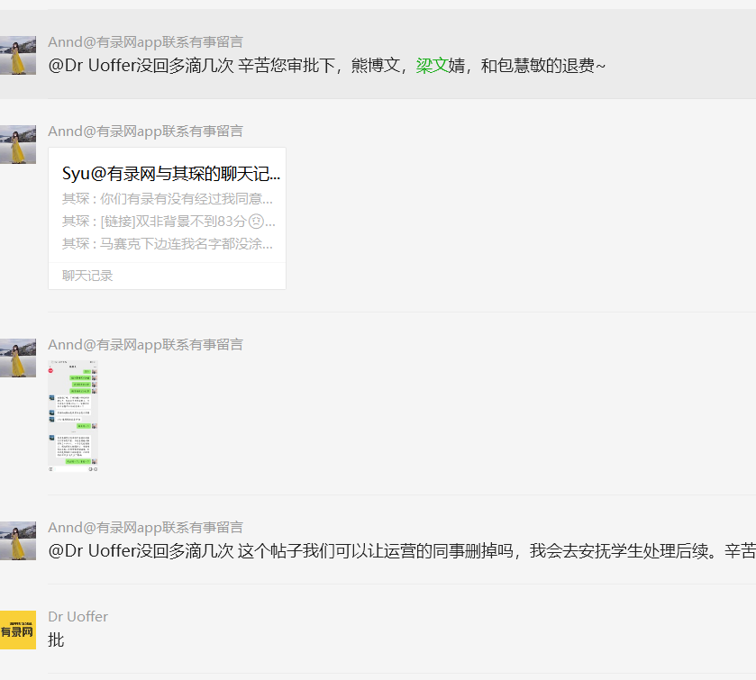Click the 马赛克下边 preview line in the card
Image resolution: width=756 pixels, height=680 pixels.
pos(167,244)
